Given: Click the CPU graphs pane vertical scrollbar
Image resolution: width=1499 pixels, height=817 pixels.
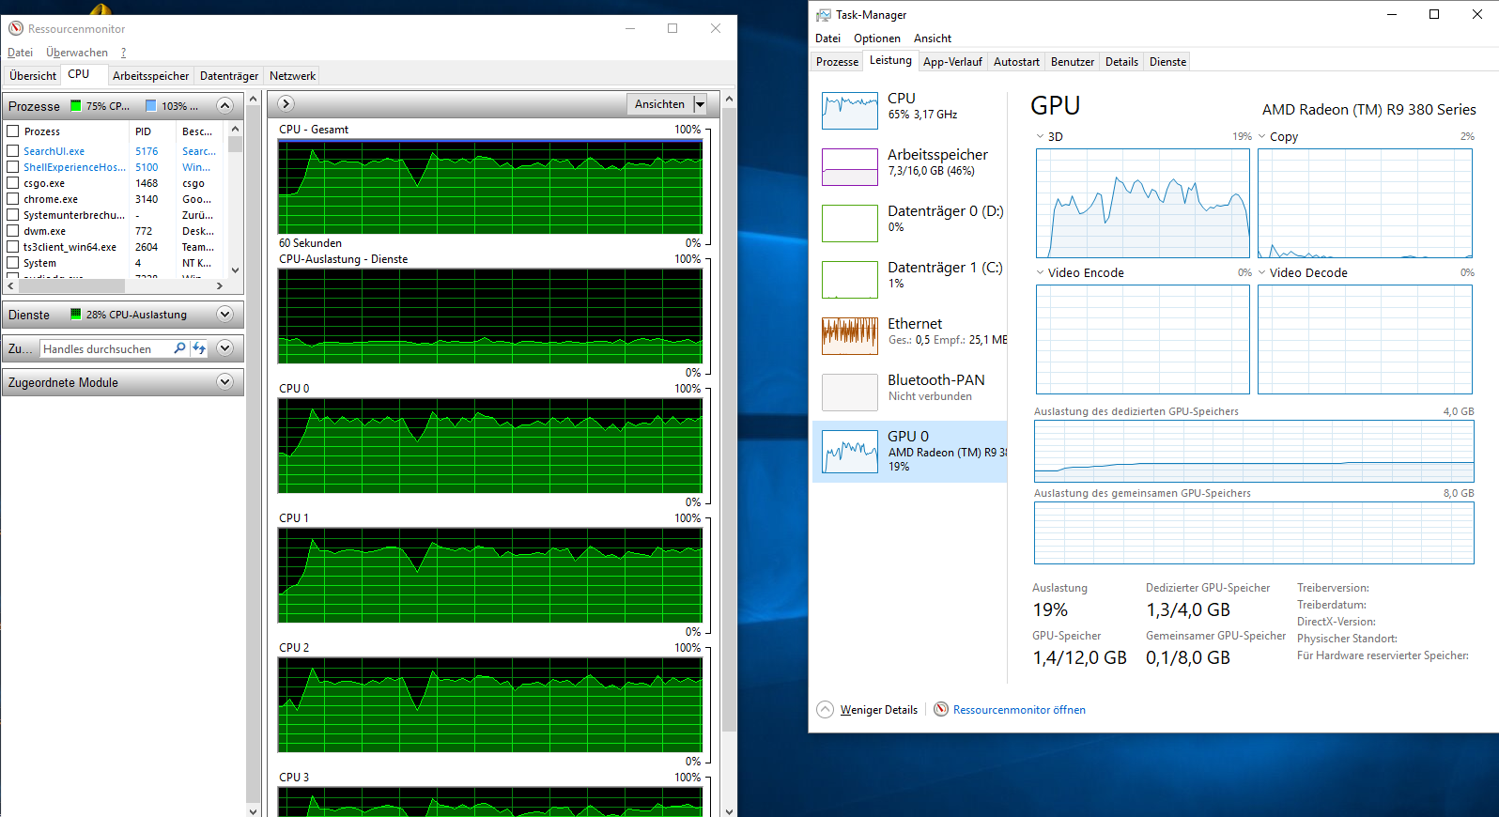Looking at the screenshot, I should coord(729,455).
